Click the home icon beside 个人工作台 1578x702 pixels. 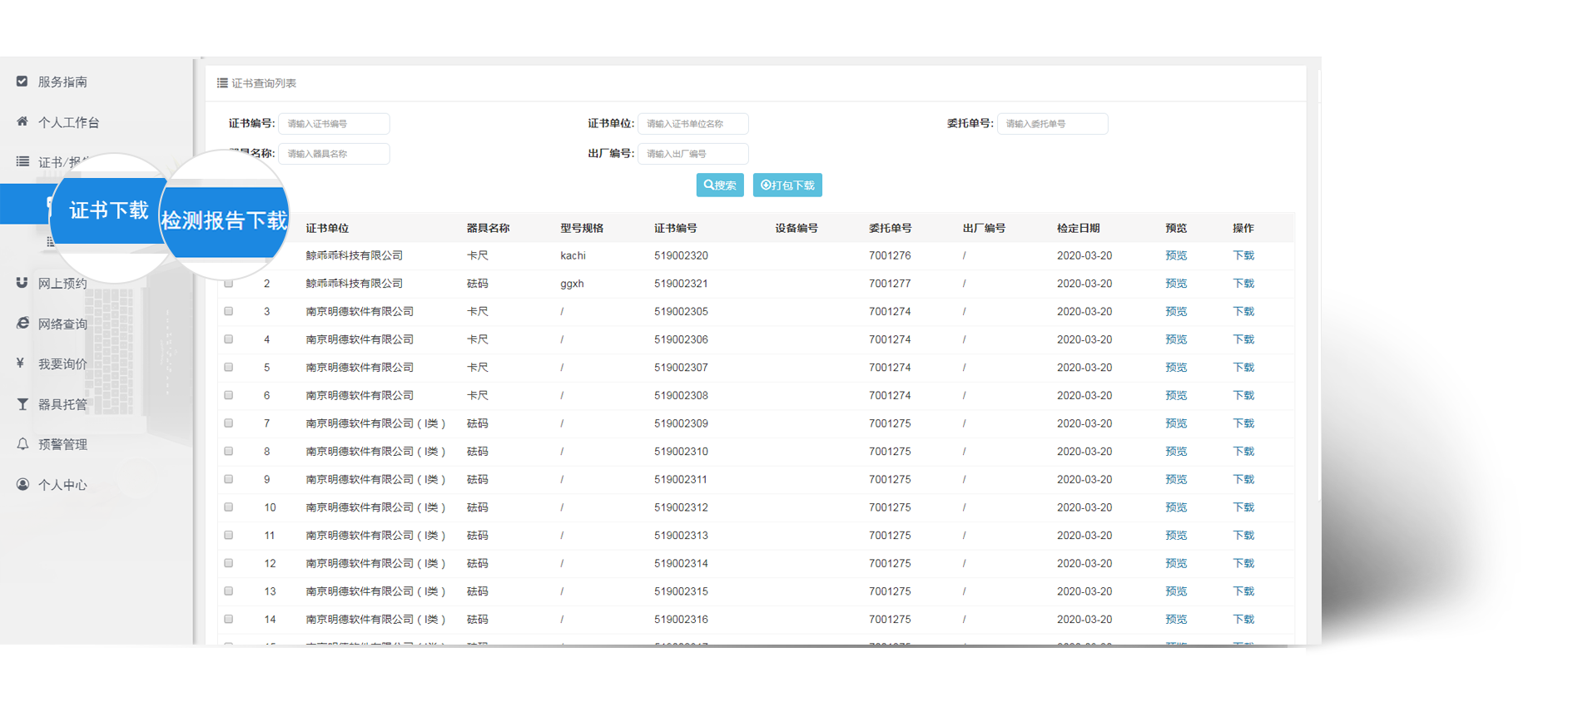[x=22, y=121]
